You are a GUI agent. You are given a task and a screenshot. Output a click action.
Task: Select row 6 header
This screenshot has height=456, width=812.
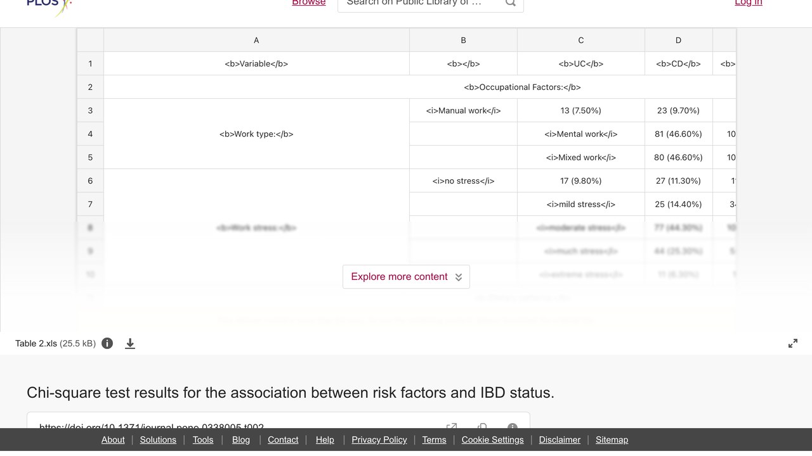pyautogui.click(x=90, y=180)
